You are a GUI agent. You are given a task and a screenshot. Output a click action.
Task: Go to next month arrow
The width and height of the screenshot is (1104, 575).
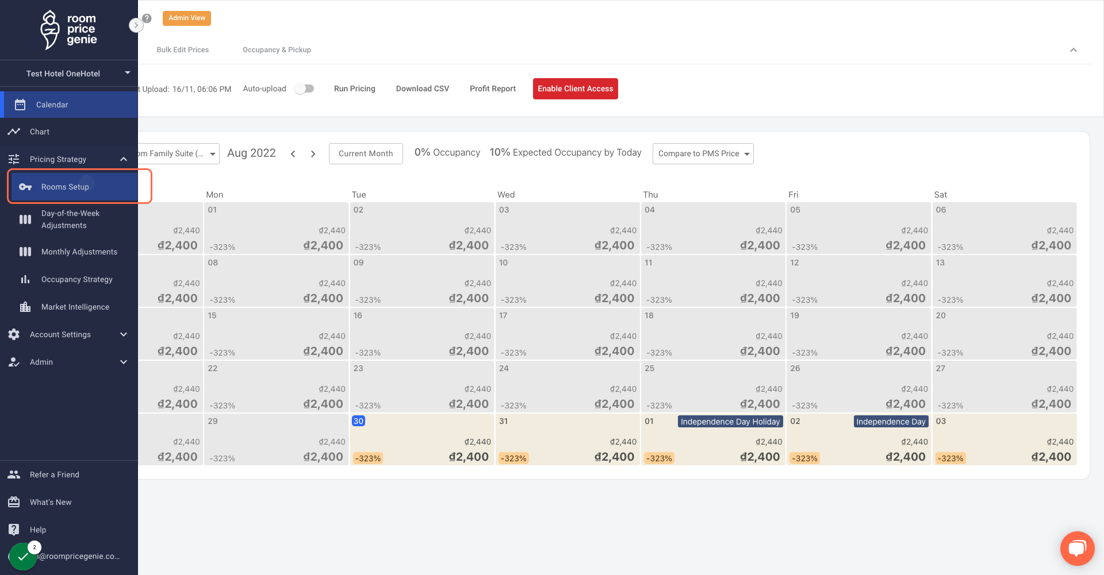[x=313, y=154]
